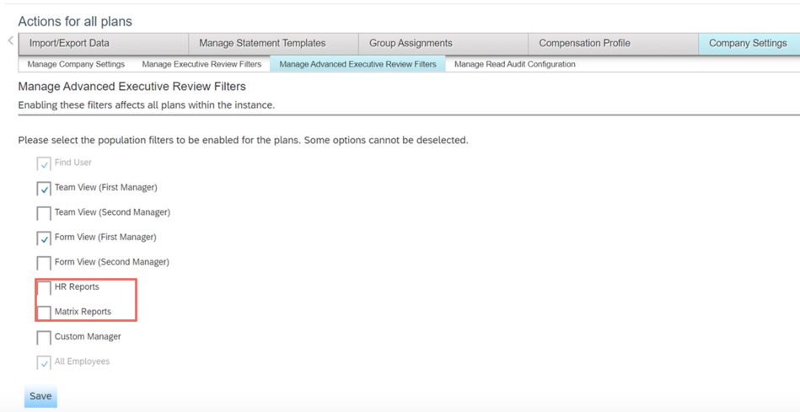Select the Company Settings tab

[x=748, y=44]
